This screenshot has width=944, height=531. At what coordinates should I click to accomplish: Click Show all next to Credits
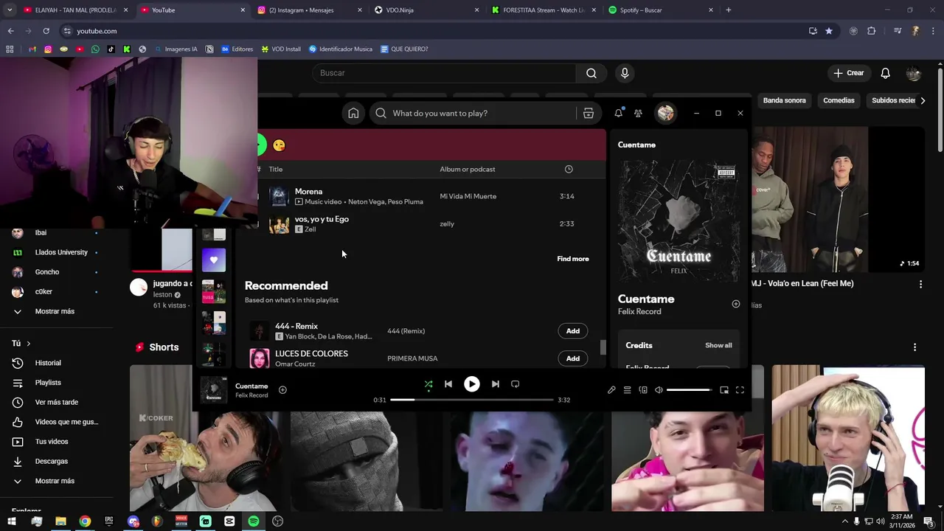pos(718,345)
